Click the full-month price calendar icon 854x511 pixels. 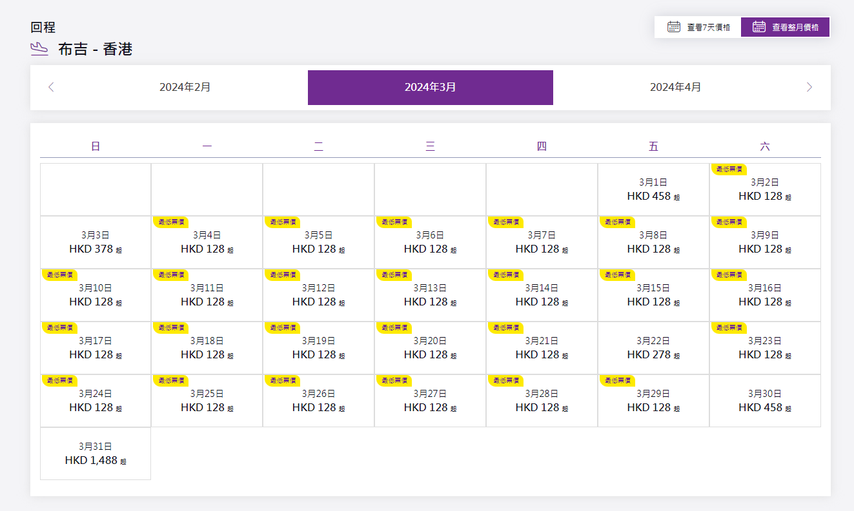[x=759, y=27]
